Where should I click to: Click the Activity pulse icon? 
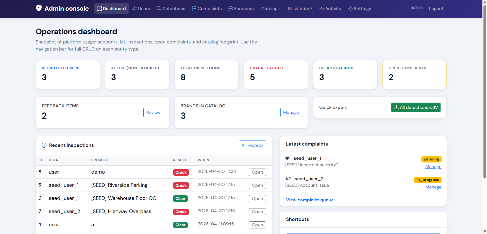[322, 8]
